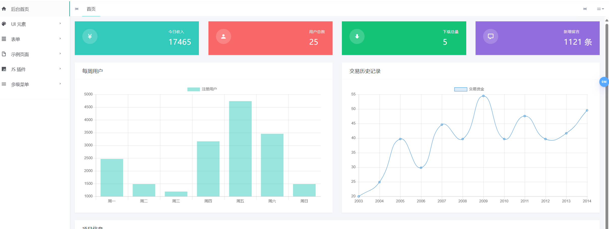
Task: Click the 下载总量 value 5
Action: pos(445,42)
